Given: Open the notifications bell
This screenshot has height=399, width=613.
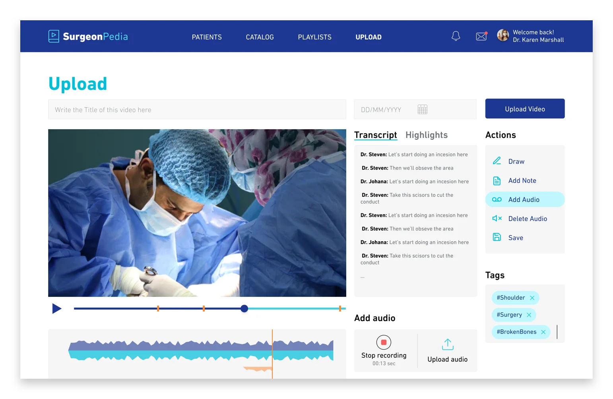Looking at the screenshot, I should click(x=456, y=36).
